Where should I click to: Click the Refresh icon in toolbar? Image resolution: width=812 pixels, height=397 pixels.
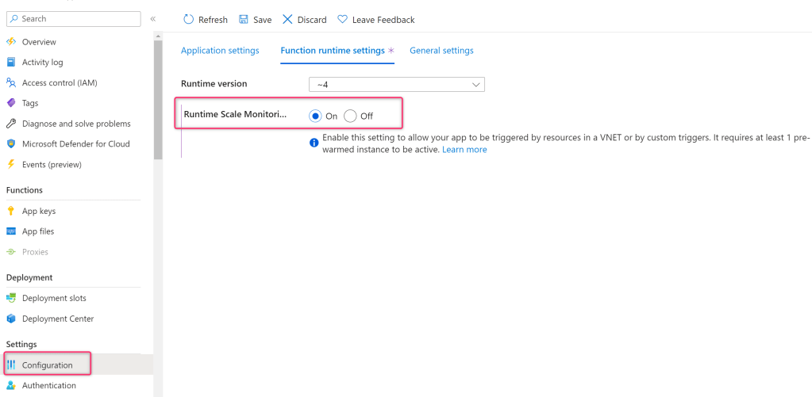click(x=188, y=20)
